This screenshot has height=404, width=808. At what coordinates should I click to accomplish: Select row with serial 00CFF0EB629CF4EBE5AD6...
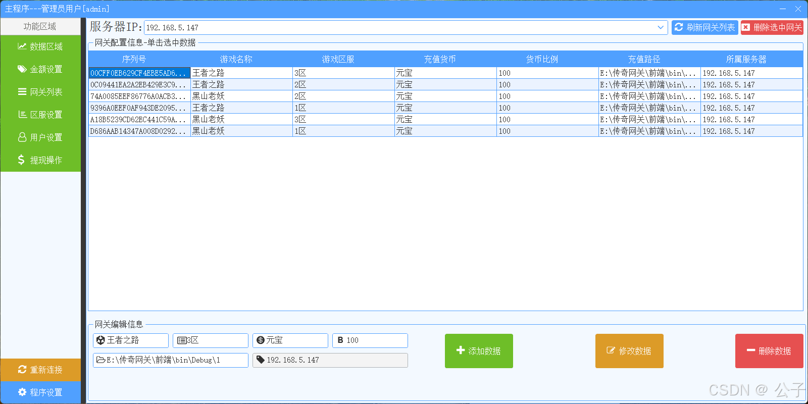tap(445, 73)
